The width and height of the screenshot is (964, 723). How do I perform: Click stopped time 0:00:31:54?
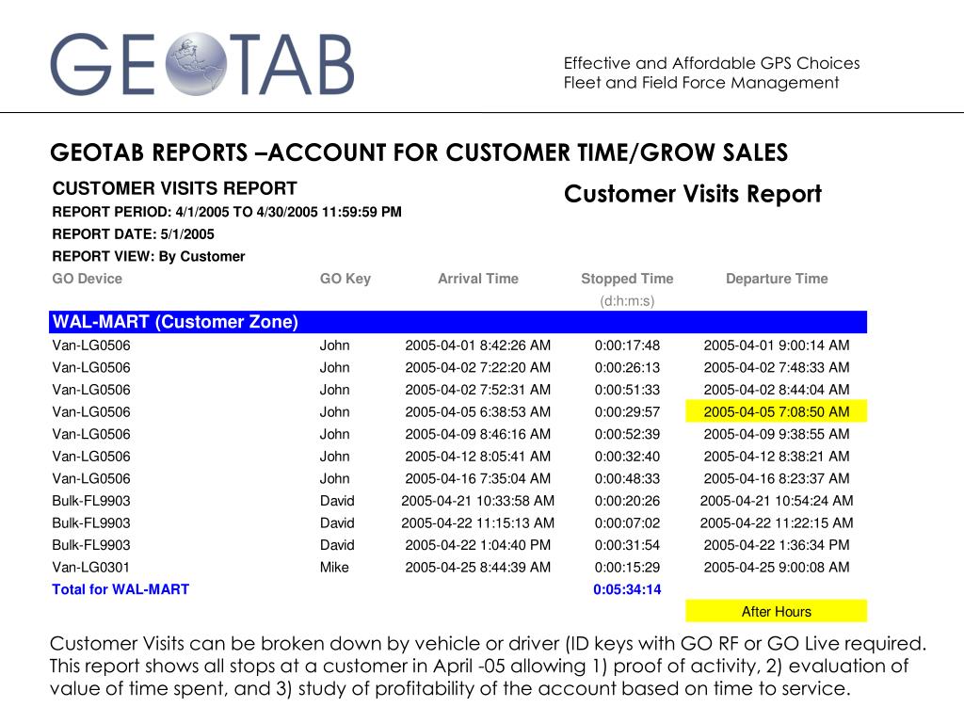coord(627,545)
